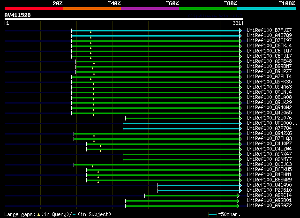Click the yellow gap marker under Q0DJC3 bar
The image size is (300, 218).
(93, 166)
